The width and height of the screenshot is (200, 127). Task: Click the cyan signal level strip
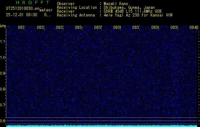coord(102,126)
